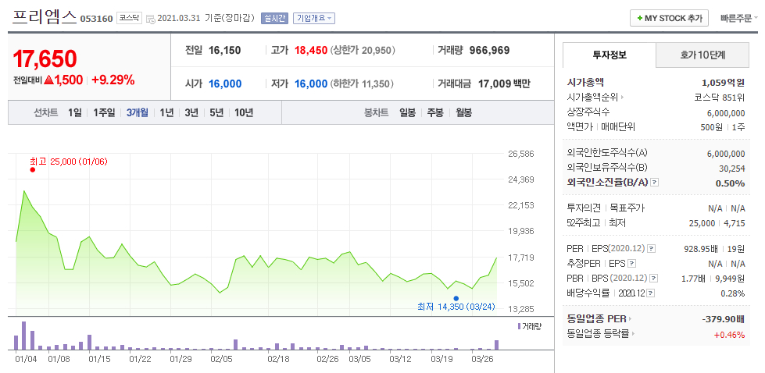Open help icon next to PER EPS(2020.12)
Image resolution: width=765 pixels, height=373 pixels.
click(x=652, y=249)
